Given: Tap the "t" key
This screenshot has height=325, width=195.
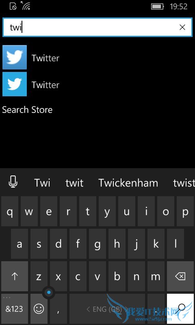Looking at the screenshot, I should [88, 211].
